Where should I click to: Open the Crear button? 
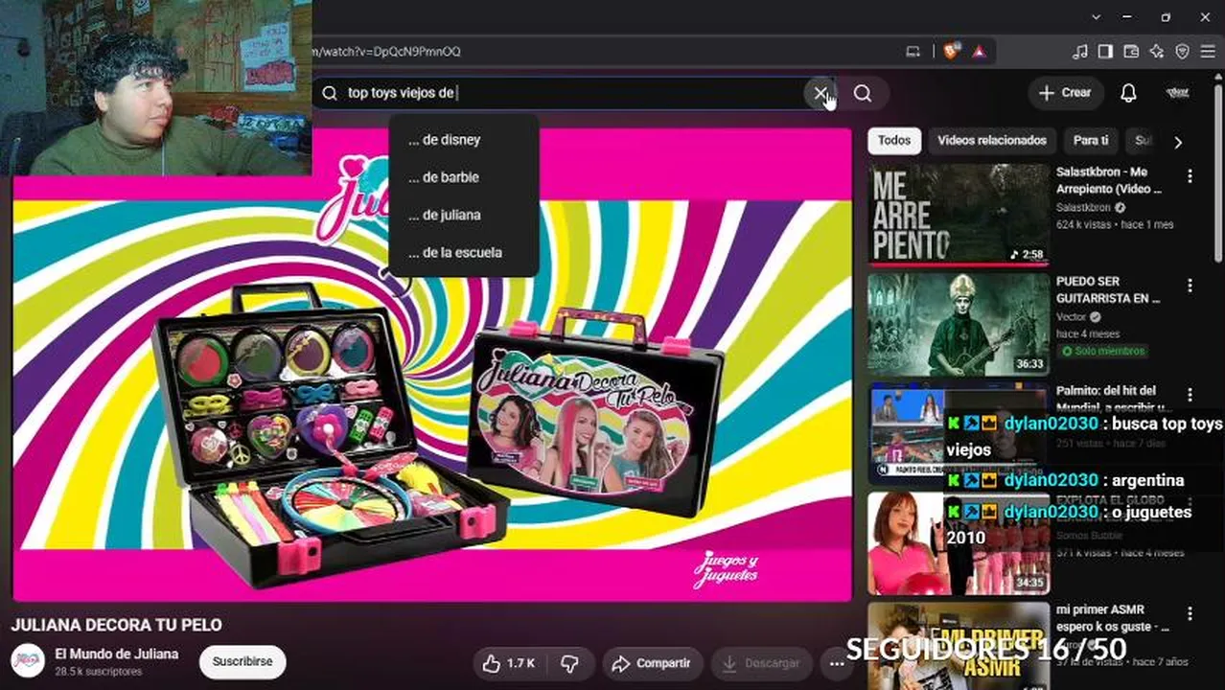pyautogui.click(x=1066, y=93)
